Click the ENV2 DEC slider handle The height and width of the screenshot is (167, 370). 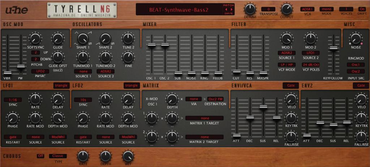coord(320,123)
